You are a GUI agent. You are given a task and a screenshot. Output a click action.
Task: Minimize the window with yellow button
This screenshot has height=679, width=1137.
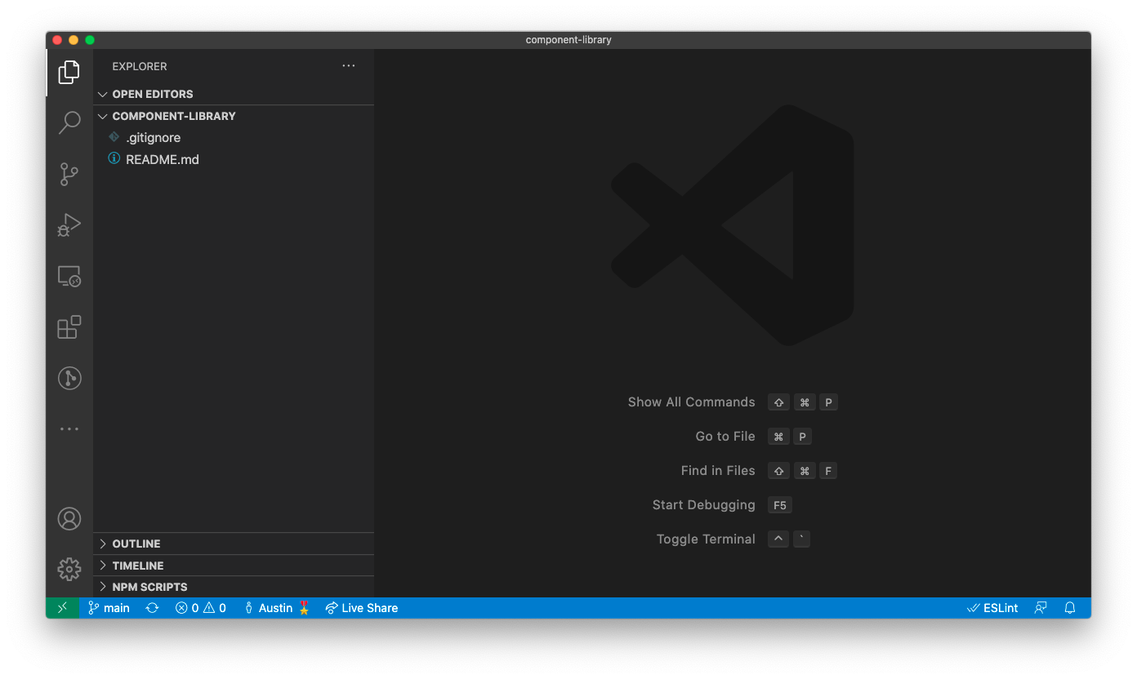click(74, 40)
